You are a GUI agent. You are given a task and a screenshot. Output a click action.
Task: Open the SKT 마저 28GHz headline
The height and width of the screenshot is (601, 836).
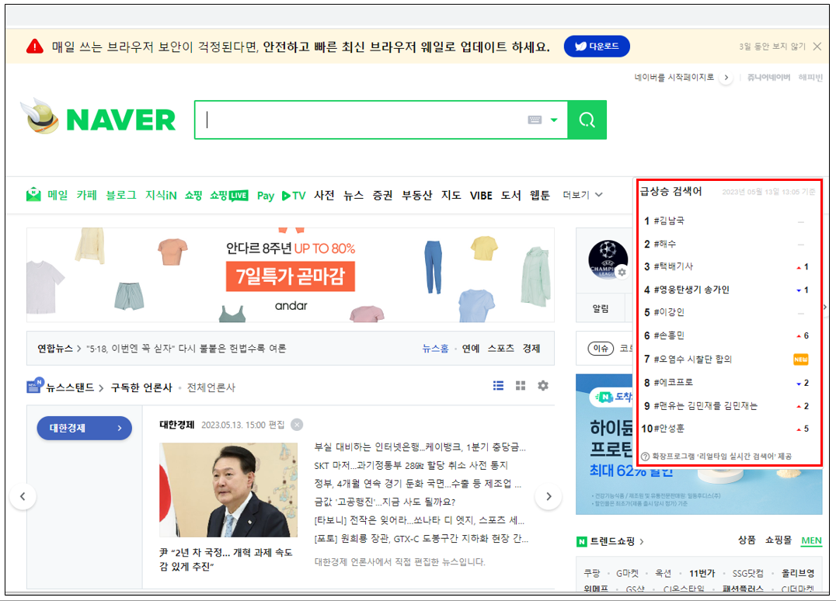click(411, 465)
